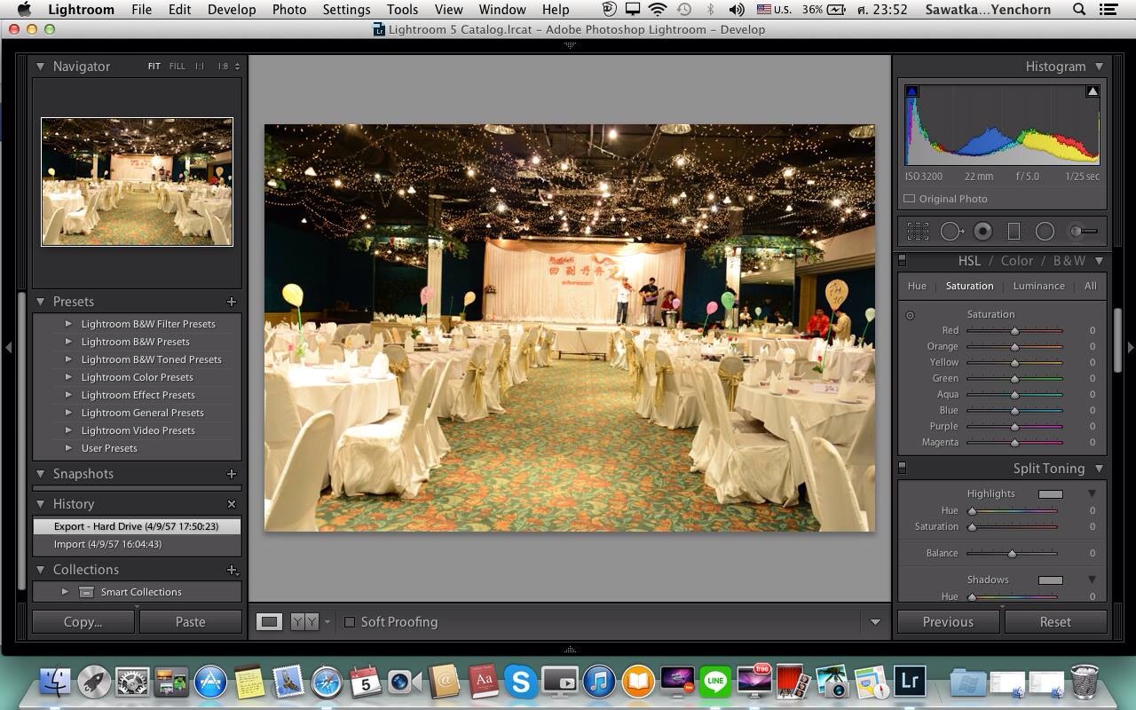The width and height of the screenshot is (1136, 710).
Task: Enable the Soft Proofing checkbox
Action: tap(350, 622)
